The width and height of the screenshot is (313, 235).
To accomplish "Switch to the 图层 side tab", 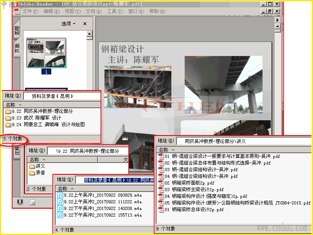I will 17,30.
